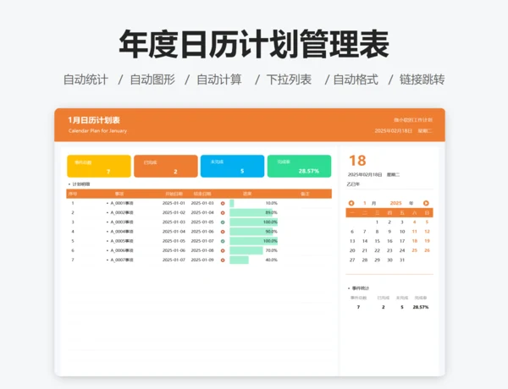Click the year value 2025 in calendar selector
508x389 pixels.
(395, 203)
